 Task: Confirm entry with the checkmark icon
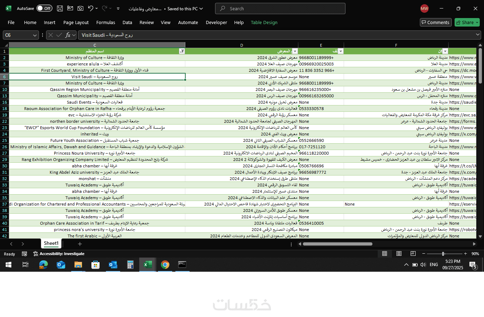59,35
